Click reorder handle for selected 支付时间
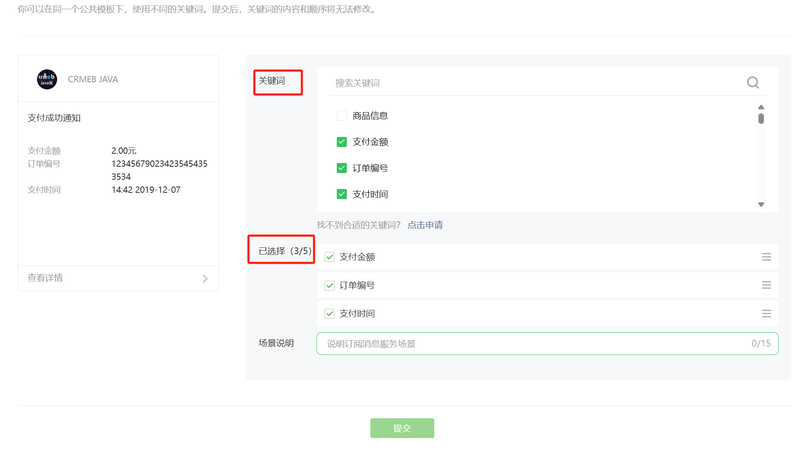Image resolution: width=811 pixels, height=454 pixels. (766, 314)
